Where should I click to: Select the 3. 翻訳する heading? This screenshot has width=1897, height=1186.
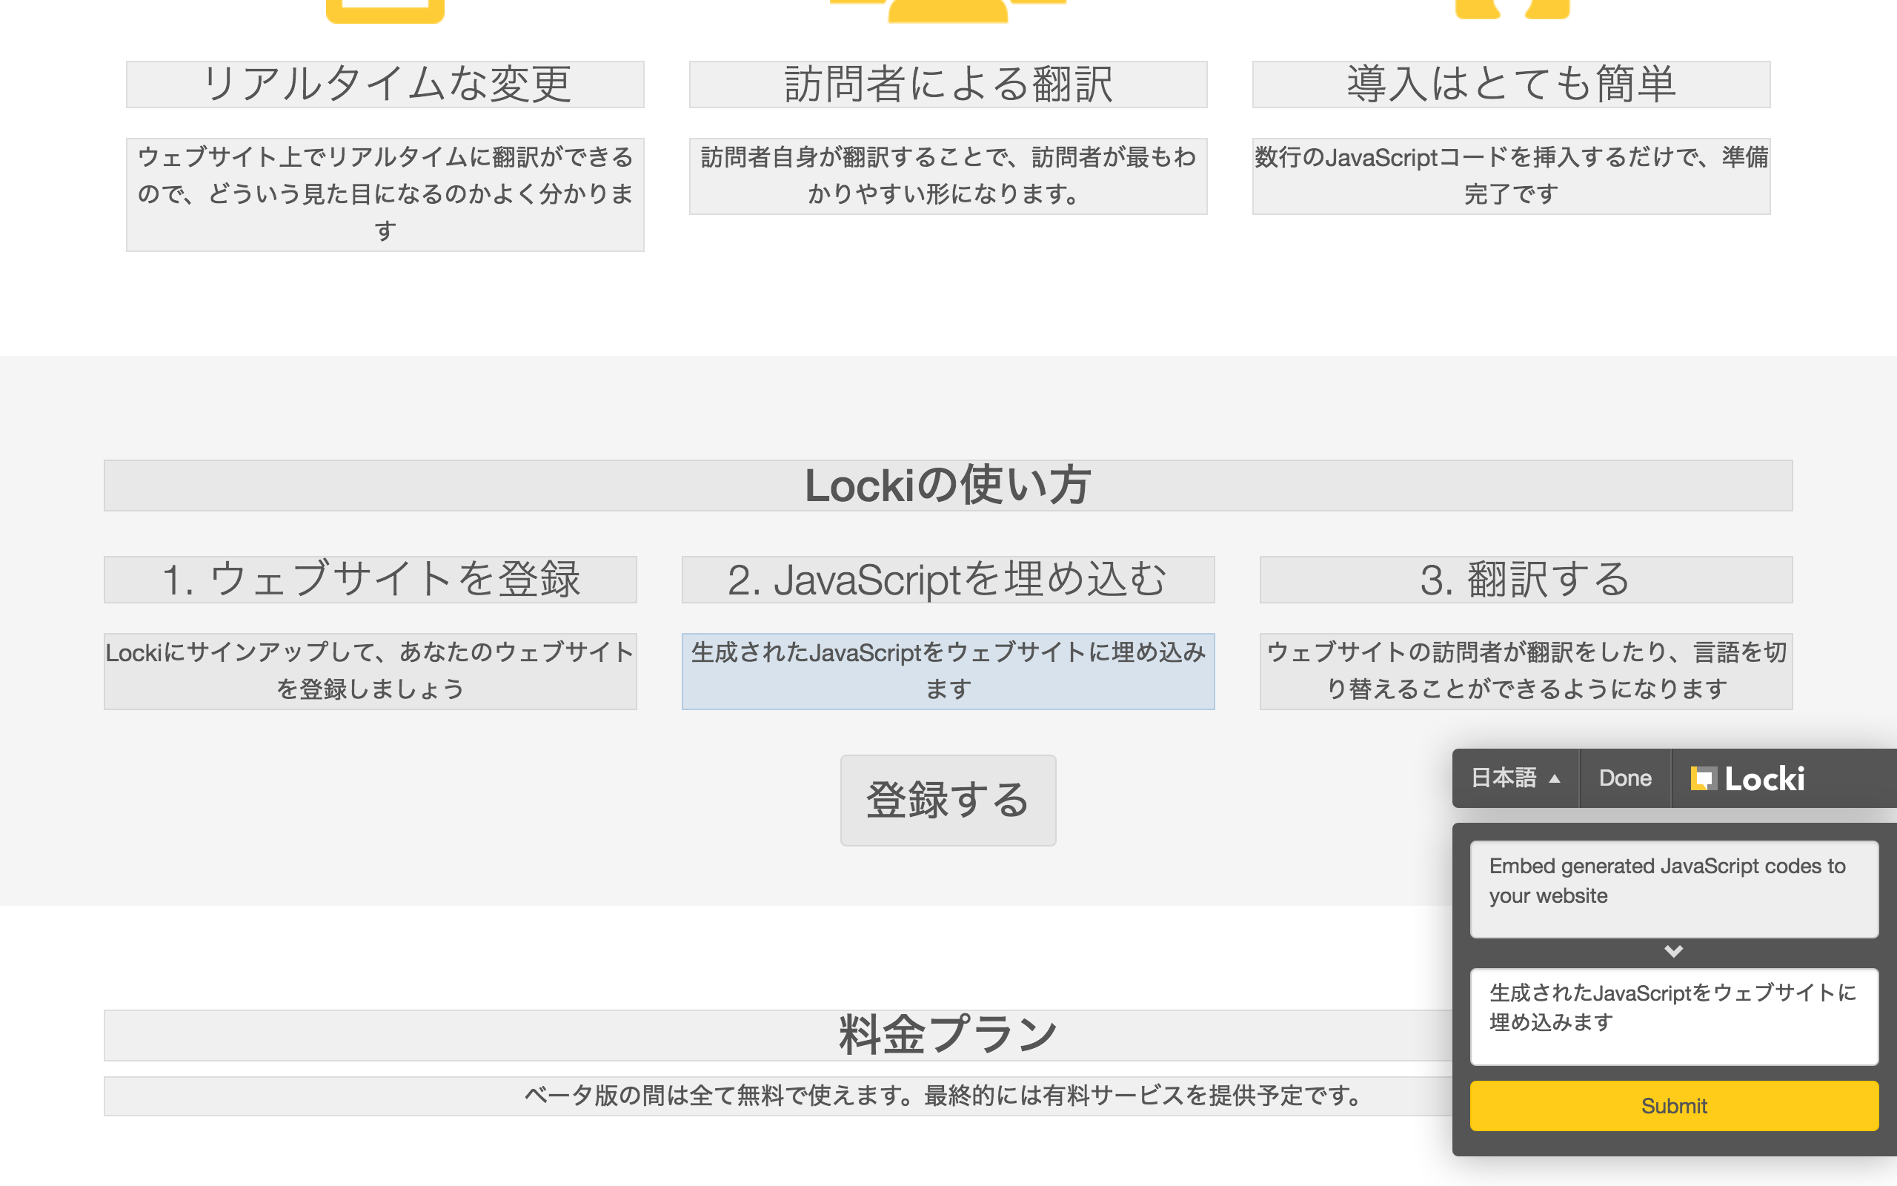click(x=1525, y=579)
